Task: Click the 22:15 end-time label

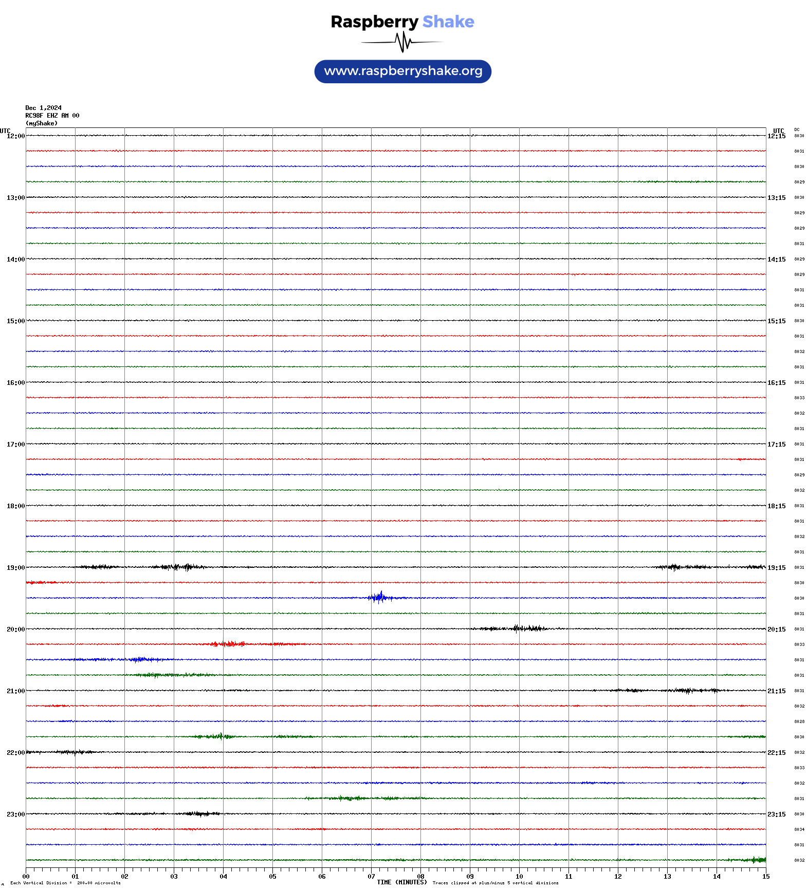Action: pyautogui.click(x=777, y=753)
